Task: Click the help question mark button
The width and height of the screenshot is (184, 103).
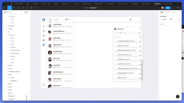Action: pyautogui.click(x=178, y=96)
